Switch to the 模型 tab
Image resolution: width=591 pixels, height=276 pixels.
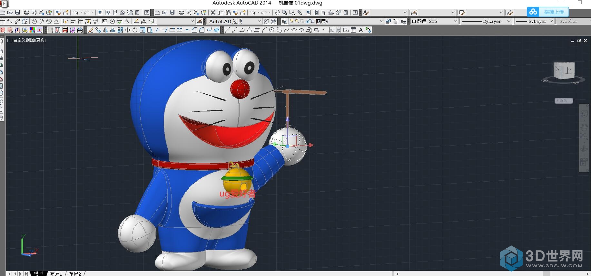click(39, 273)
